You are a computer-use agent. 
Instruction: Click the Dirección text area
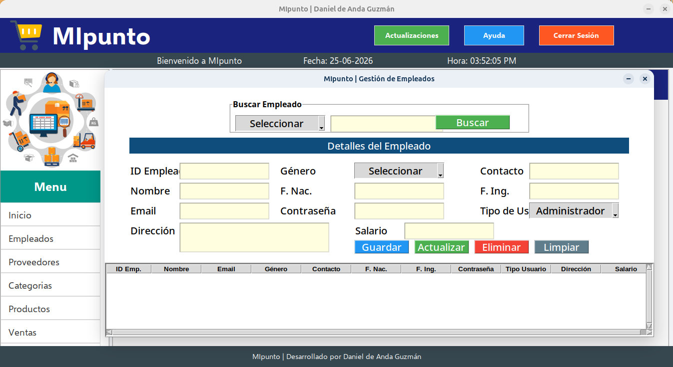click(254, 237)
